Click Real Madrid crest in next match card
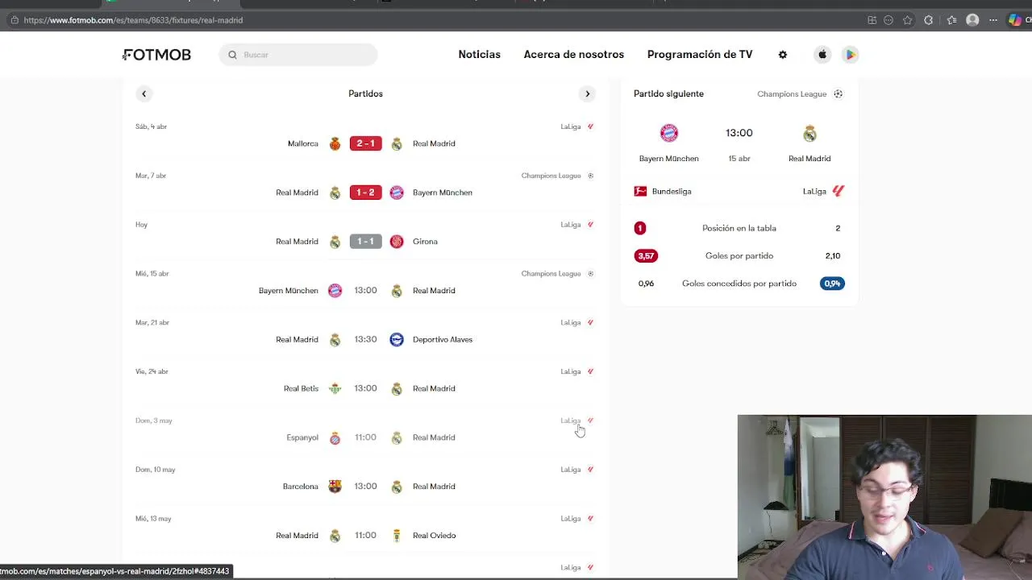The image size is (1032, 580). pyautogui.click(x=809, y=133)
